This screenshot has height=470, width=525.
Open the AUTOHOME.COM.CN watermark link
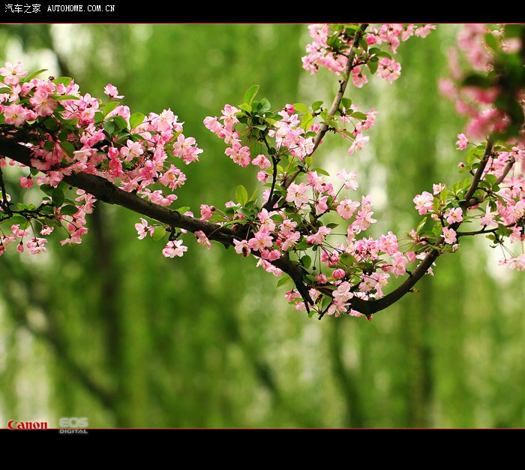click(x=81, y=8)
